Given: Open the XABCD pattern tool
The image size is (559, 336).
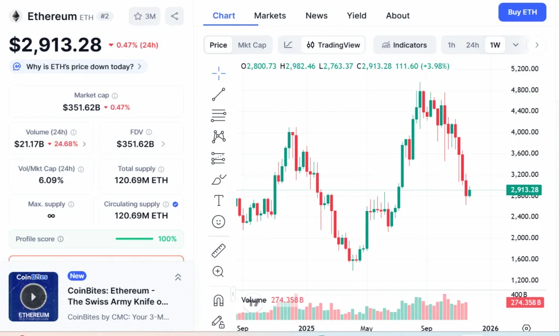Looking at the screenshot, I should tap(218, 137).
